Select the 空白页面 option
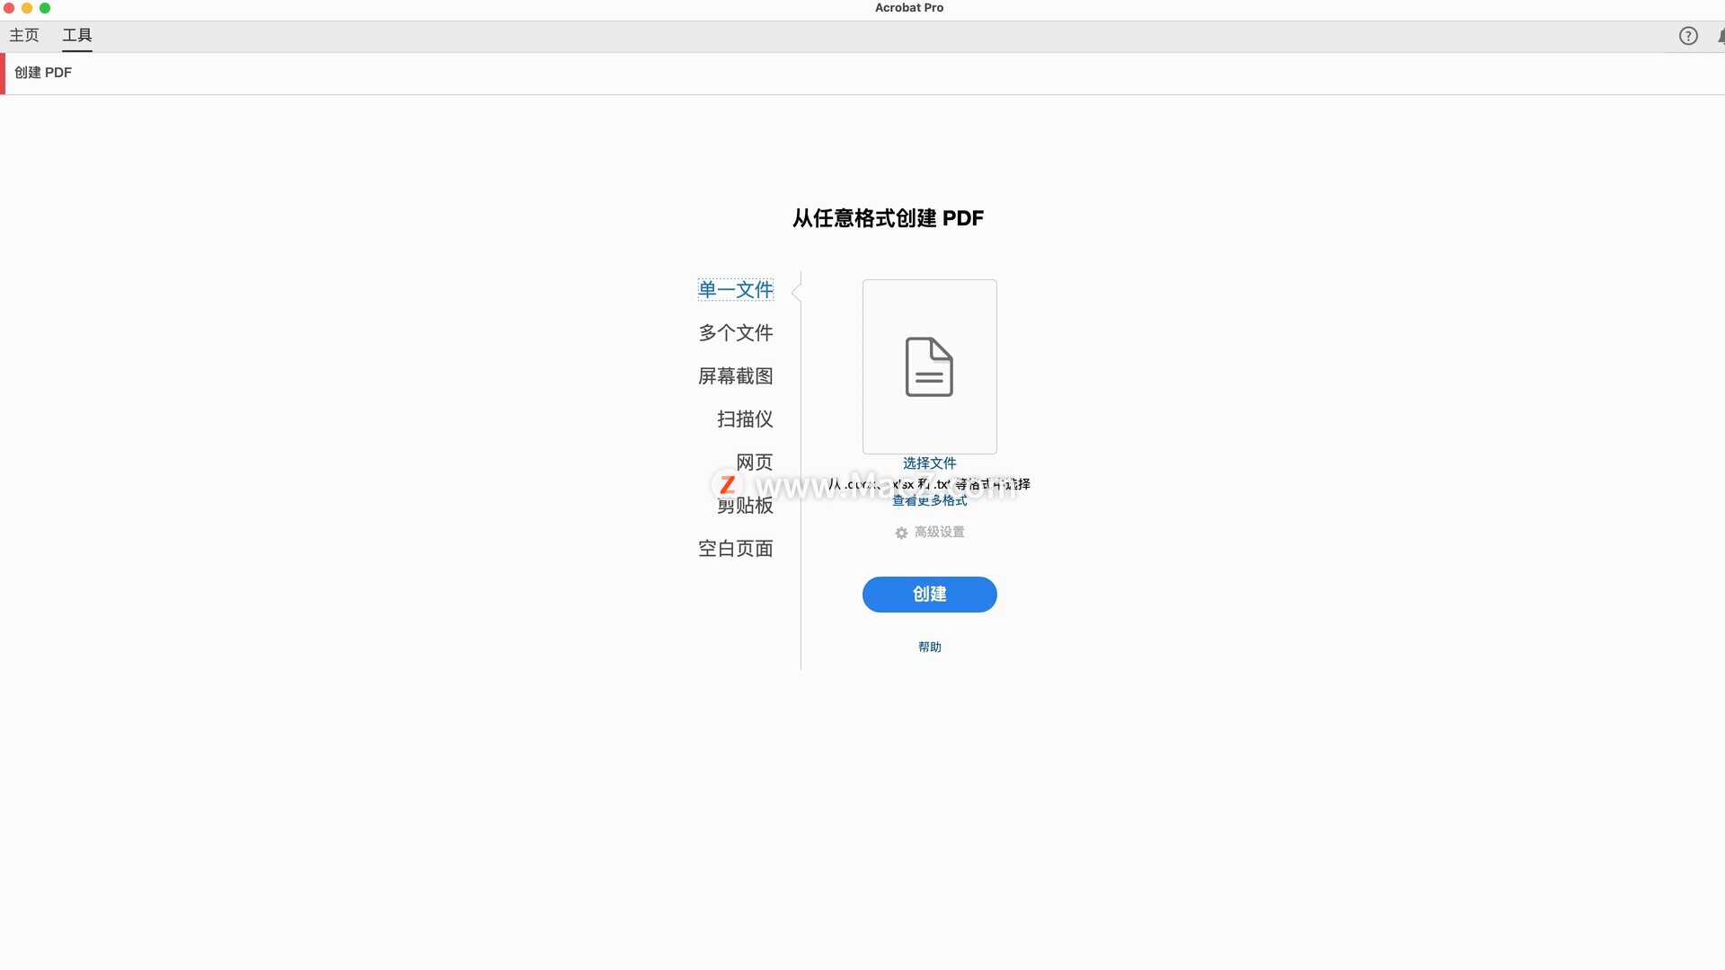 point(736,548)
